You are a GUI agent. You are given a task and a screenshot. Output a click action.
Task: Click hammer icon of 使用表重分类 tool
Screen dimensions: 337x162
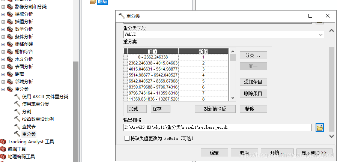point(17,104)
